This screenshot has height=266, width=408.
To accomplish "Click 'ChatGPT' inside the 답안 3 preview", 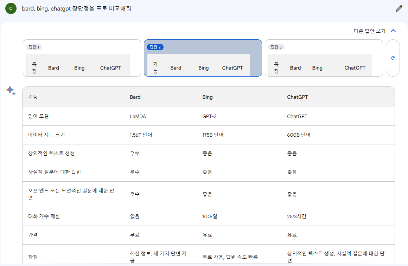I will (x=355, y=68).
